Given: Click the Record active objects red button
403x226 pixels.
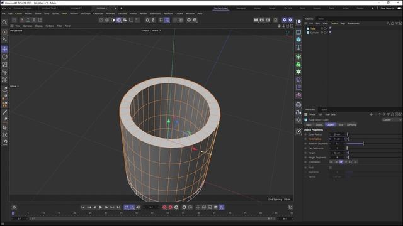Looking at the screenshot, I should click(x=164, y=207).
